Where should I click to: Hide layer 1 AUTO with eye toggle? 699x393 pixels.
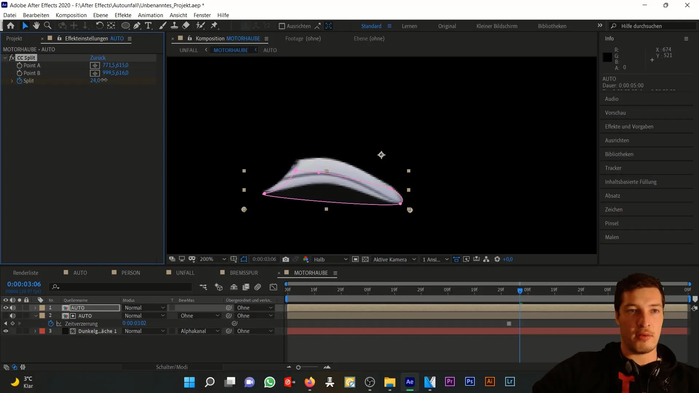click(x=5, y=308)
